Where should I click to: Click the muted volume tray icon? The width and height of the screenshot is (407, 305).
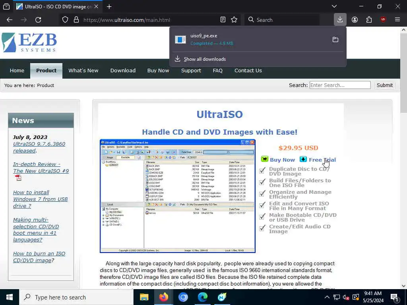click(x=346, y=297)
